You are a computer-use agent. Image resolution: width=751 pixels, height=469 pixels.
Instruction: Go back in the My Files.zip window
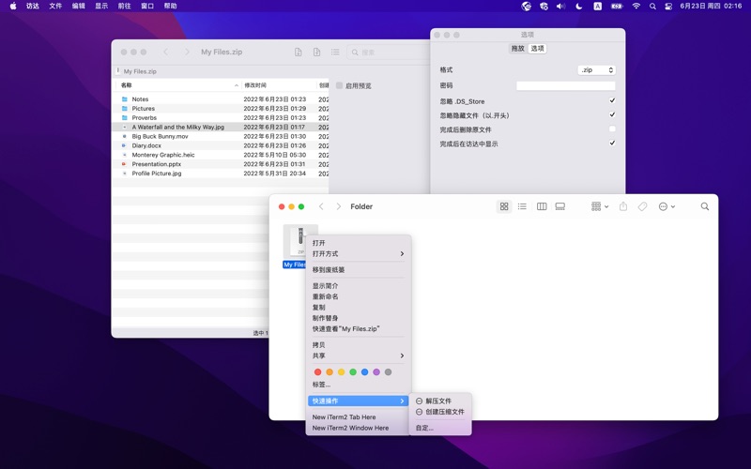pyautogui.click(x=166, y=52)
